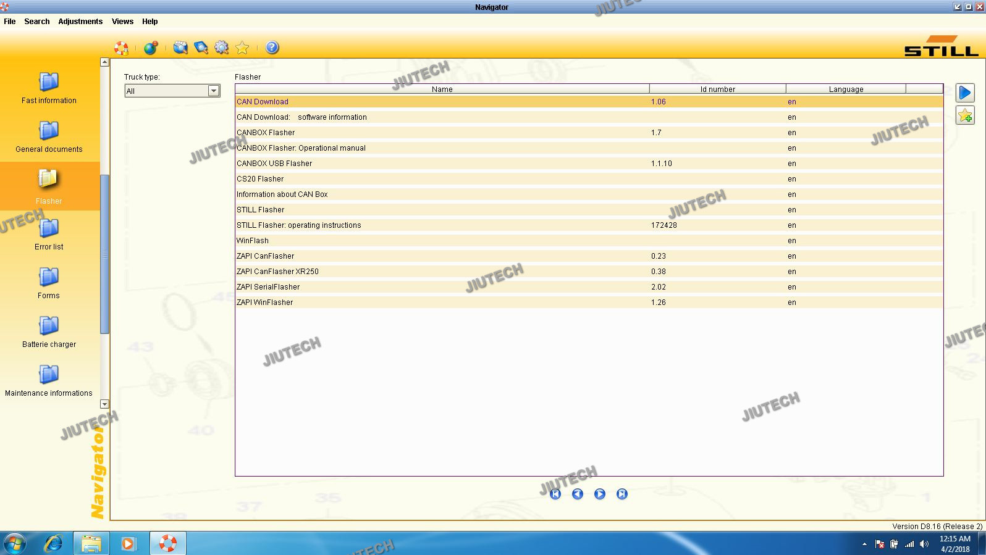Screen dimensions: 986x555
Task: Open the Error list folder
Action: (x=49, y=234)
